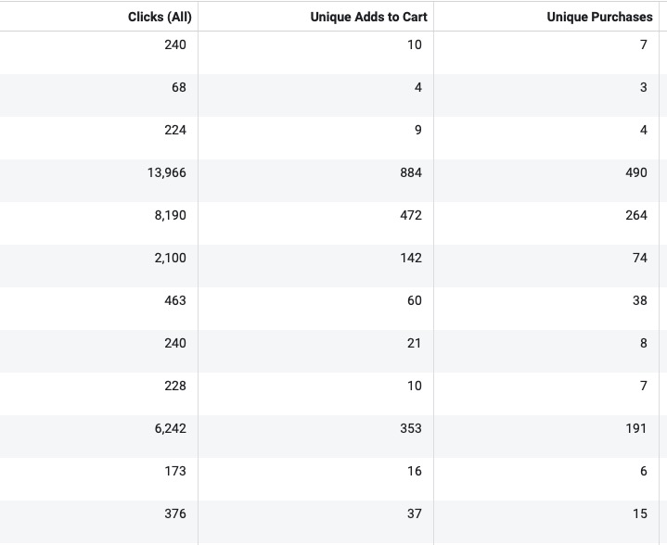Click the 884 adds to cart value
This screenshot has width=667, height=545.
coord(411,172)
